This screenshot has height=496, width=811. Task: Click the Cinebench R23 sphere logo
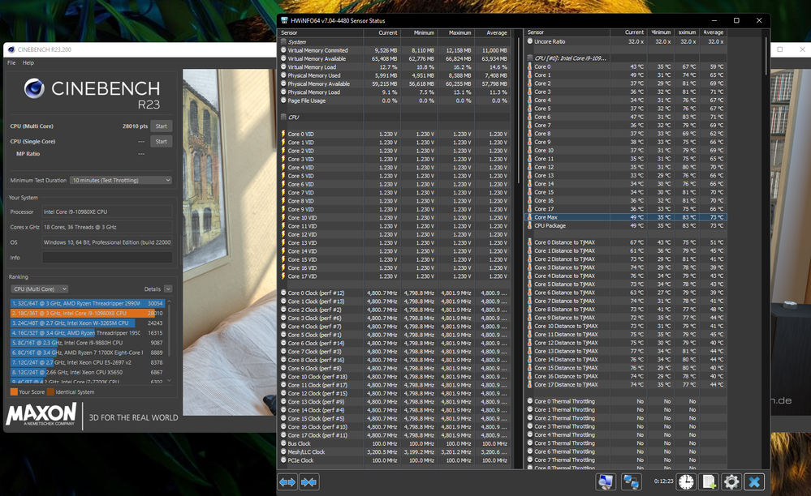[34, 88]
